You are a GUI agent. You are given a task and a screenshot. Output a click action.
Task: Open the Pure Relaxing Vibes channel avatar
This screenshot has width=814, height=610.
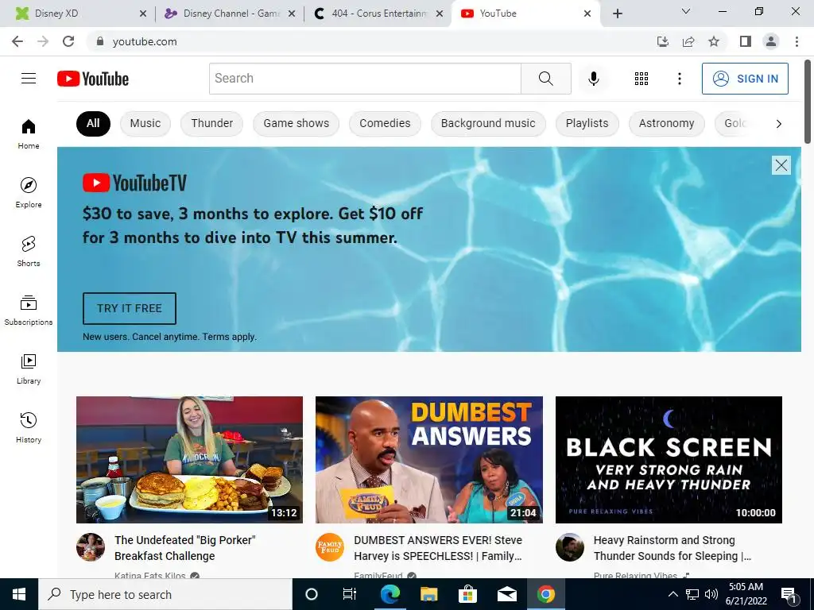(569, 547)
